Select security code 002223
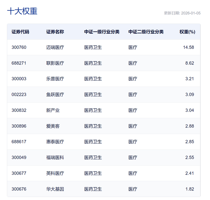This screenshot has height=200, width=210. click(x=19, y=94)
